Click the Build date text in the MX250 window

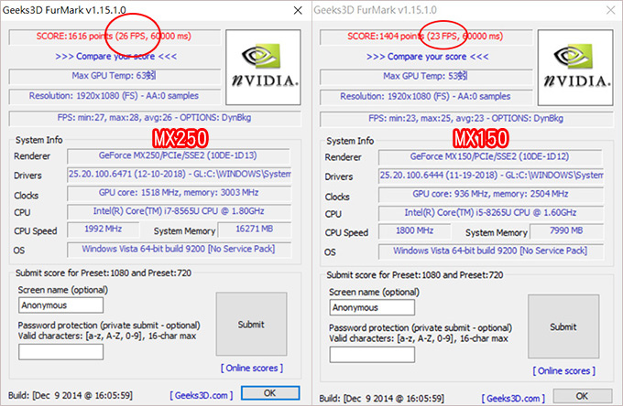(x=71, y=396)
